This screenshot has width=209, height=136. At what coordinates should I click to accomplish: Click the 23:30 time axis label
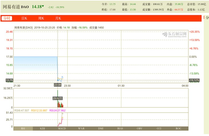(x=67, y=86)
